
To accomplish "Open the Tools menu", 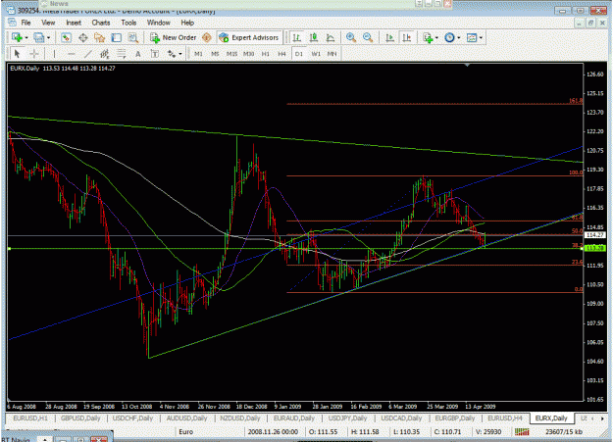I will pos(128,23).
